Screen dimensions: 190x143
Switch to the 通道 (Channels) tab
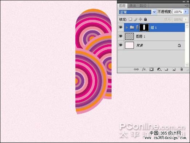[x=132, y=6]
